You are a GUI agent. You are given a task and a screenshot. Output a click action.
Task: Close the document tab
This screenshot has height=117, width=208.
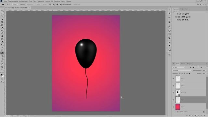point(30,8)
